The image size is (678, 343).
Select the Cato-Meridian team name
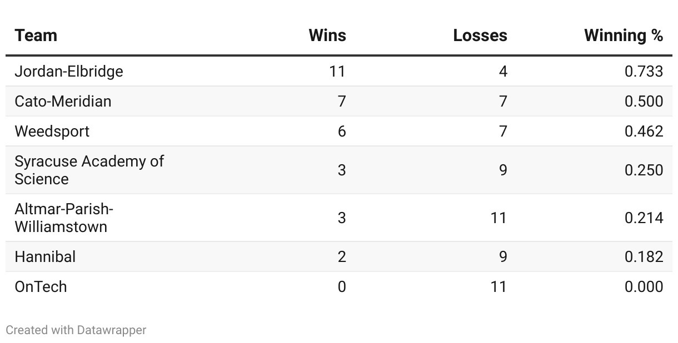tap(63, 102)
